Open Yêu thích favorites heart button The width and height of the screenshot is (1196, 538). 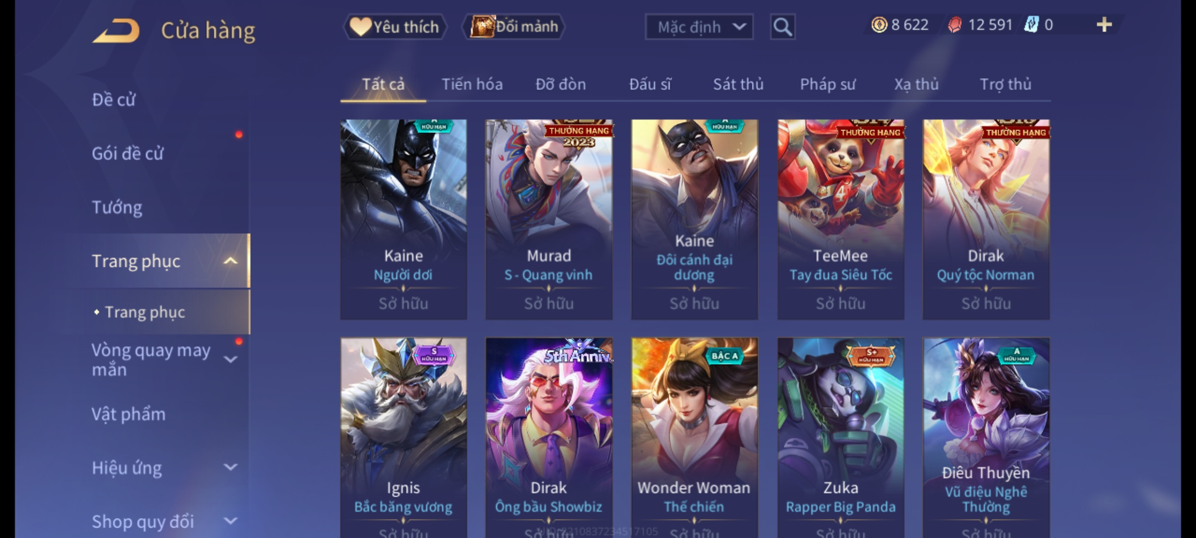tap(395, 27)
